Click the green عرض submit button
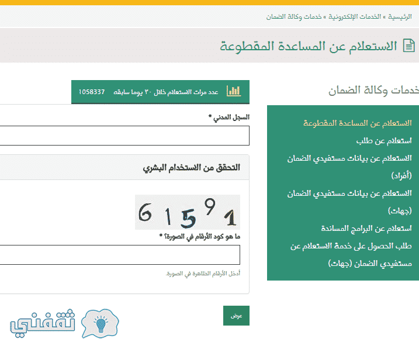This screenshot has width=419, height=339. click(236, 316)
